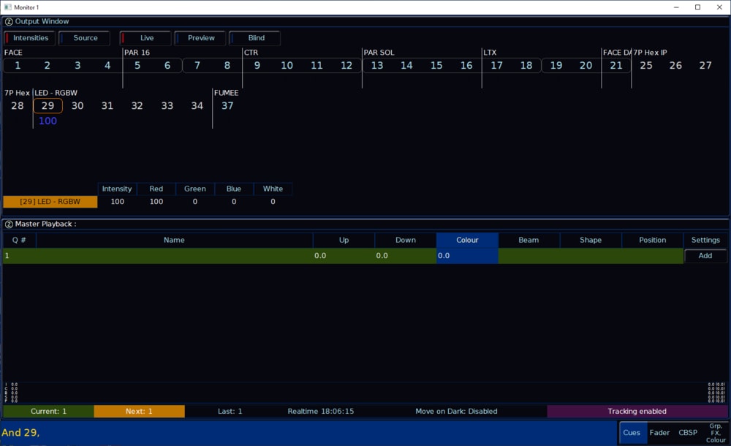Click the Master Playback Z logo icon
The width and height of the screenshot is (731, 446).
click(9, 224)
